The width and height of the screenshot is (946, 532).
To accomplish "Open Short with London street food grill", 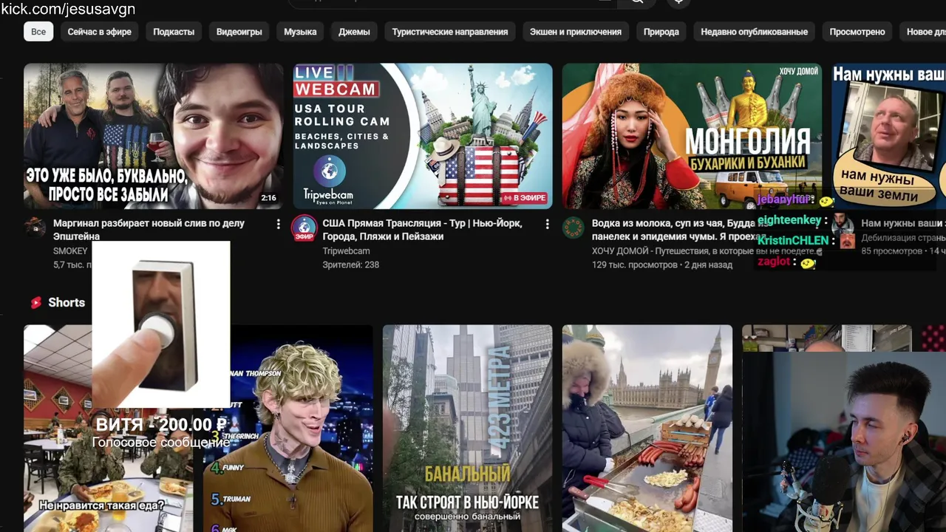I will pos(647,429).
